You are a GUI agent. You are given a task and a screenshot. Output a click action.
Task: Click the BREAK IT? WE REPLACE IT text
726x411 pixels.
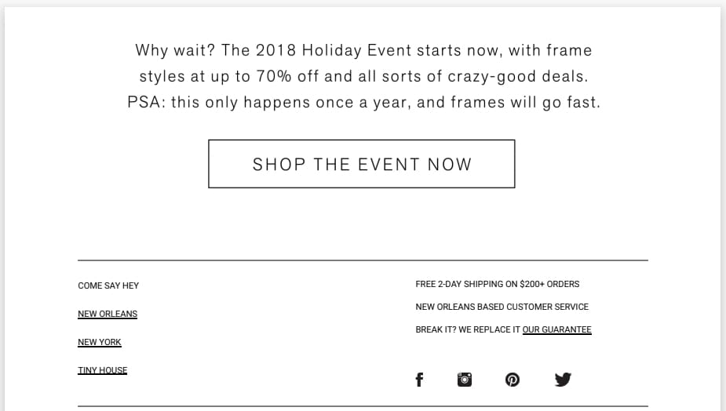click(468, 329)
